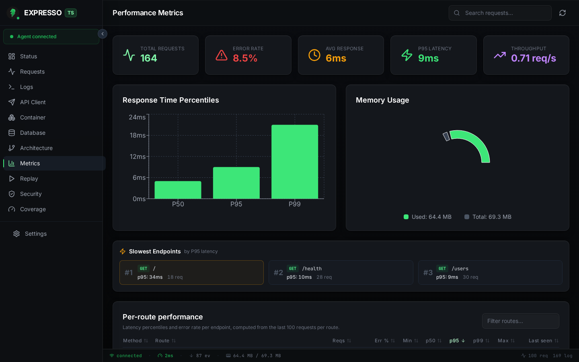Image resolution: width=579 pixels, height=362 pixels.
Task: Click the P50 bar in the chart
Action: (x=178, y=190)
